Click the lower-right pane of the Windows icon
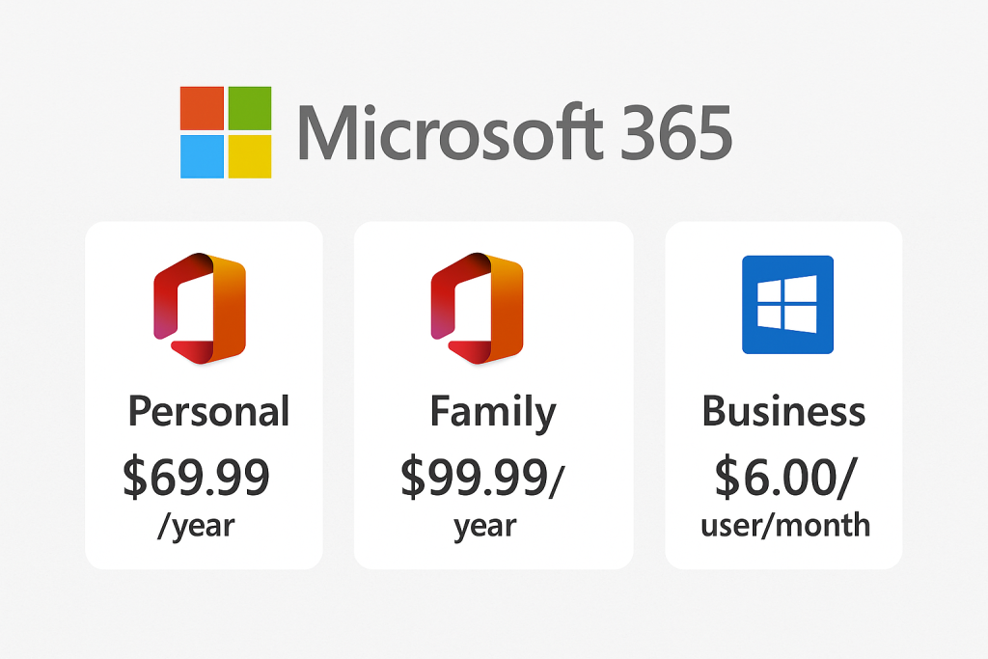 coord(802,318)
